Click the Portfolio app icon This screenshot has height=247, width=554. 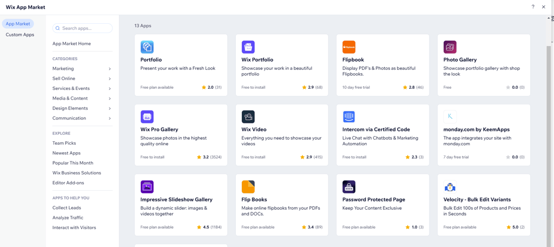(147, 47)
